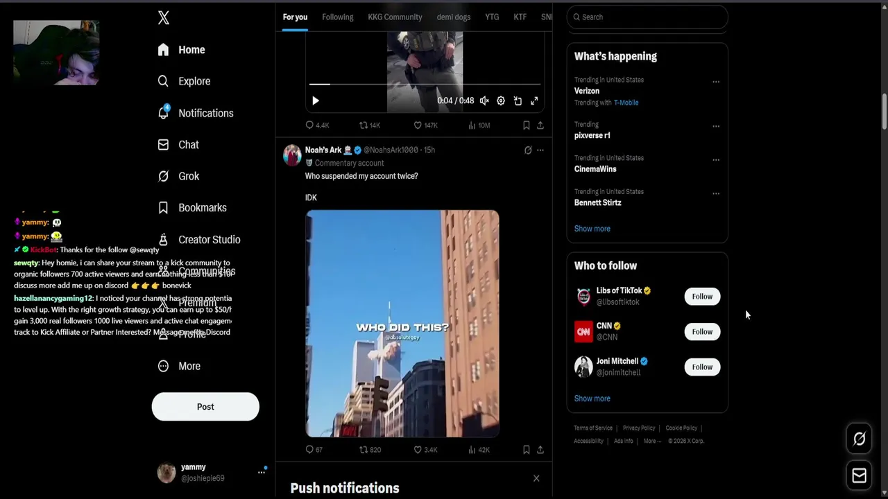888x499 pixels.
Task: Switch to demi dogs tab
Action: point(454,17)
